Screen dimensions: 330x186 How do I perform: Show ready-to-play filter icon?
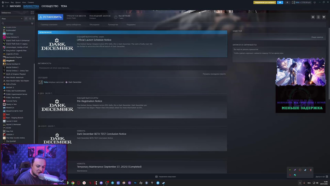33,19
